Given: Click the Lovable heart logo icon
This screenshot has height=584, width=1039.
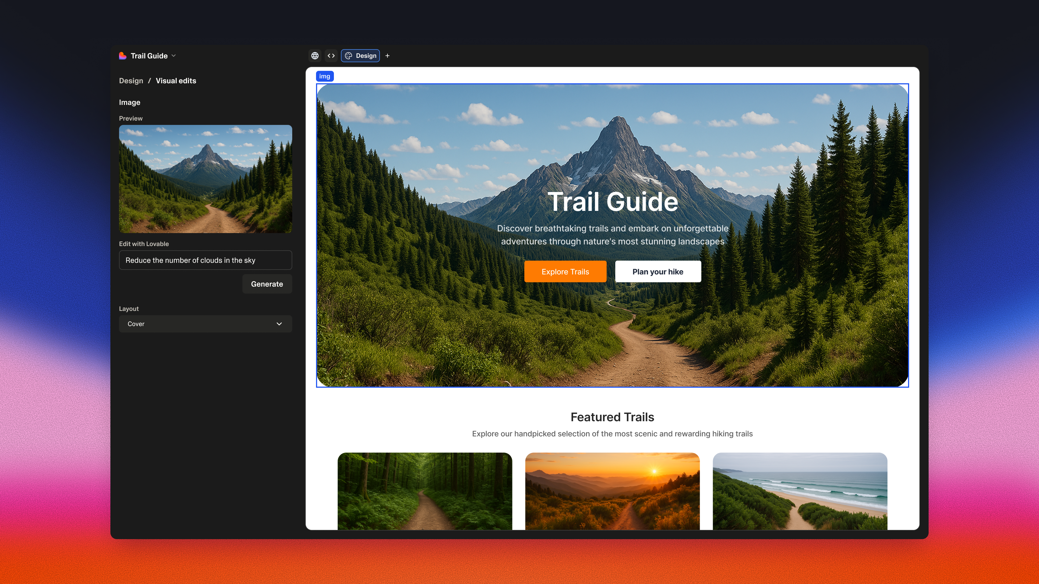Looking at the screenshot, I should point(123,56).
